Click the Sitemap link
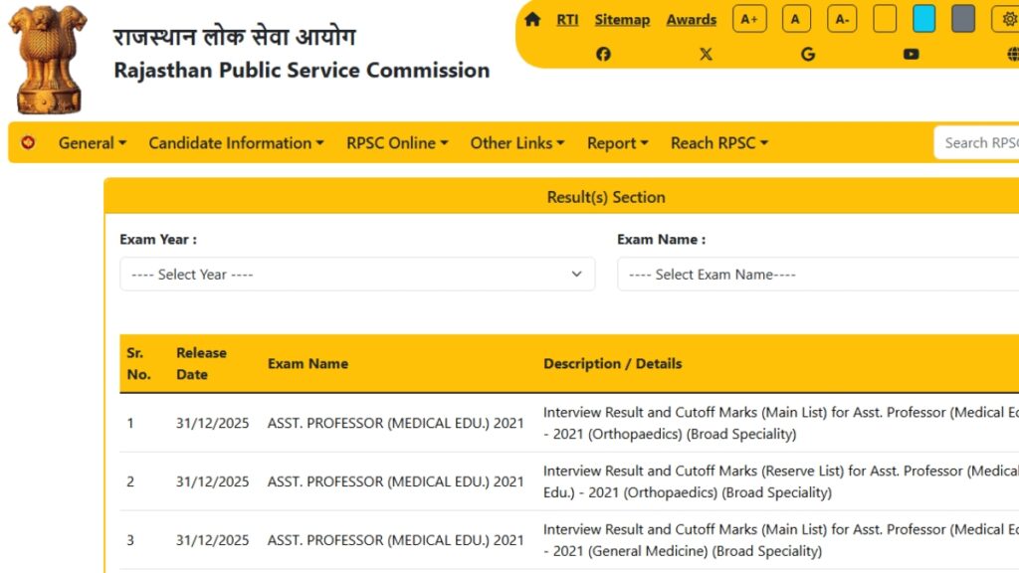The height and width of the screenshot is (573, 1019). point(622,18)
